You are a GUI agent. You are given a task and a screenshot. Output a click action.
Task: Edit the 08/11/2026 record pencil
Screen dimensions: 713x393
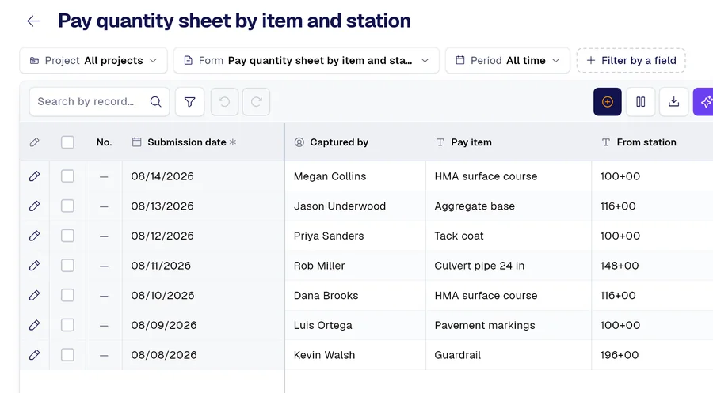[x=35, y=266]
